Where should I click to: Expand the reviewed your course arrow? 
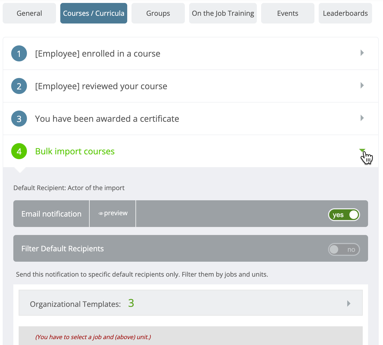tap(362, 85)
